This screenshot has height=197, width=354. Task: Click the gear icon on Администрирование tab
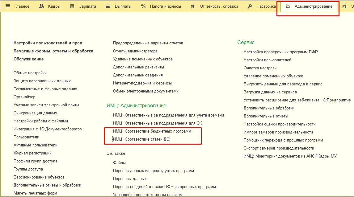(288, 6)
